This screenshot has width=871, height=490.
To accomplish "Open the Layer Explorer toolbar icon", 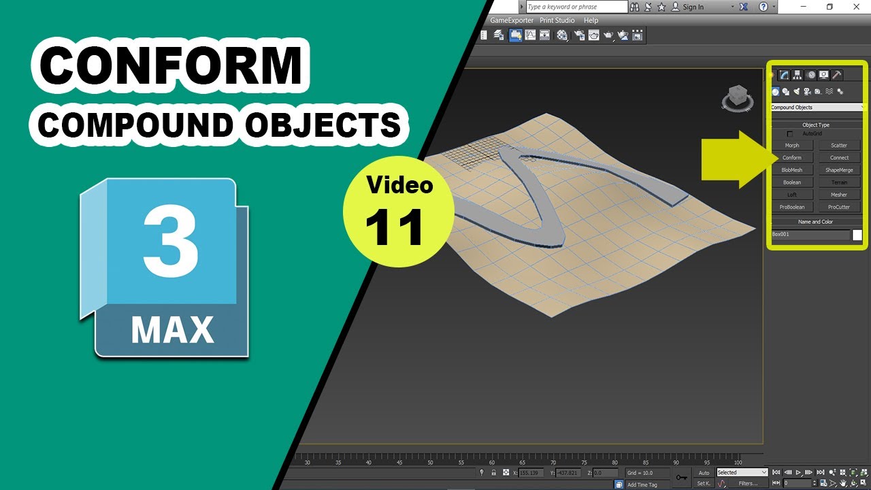I will (x=499, y=35).
